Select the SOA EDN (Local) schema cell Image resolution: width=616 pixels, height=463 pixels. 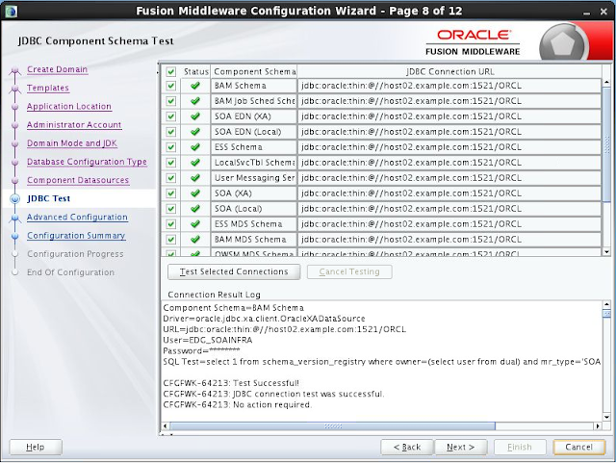click(254, 132)
